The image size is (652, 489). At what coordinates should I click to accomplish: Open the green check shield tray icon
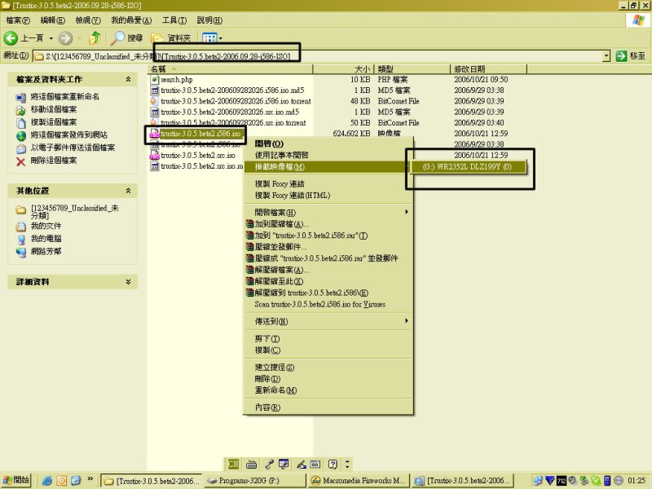point(596,481)
